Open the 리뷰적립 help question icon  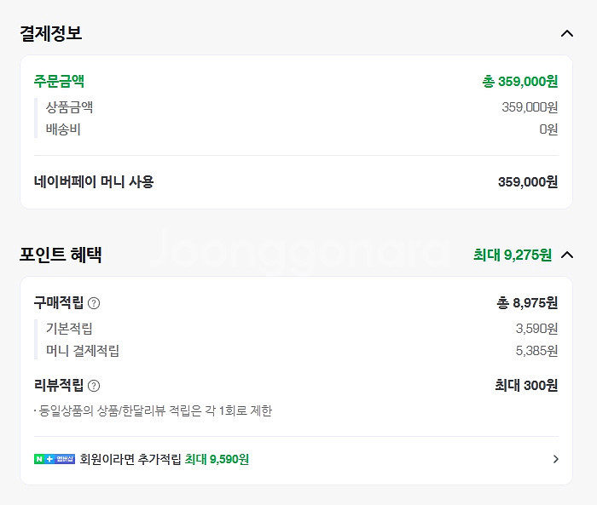94,386
